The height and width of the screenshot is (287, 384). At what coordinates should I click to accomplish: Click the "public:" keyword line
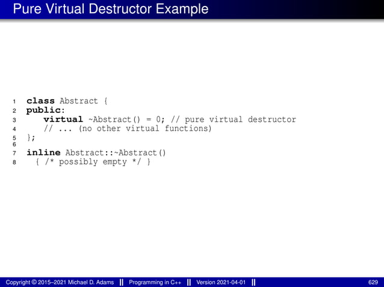[x=46, y=110]
